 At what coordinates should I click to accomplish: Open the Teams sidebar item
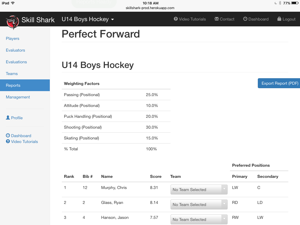tap(12, 74)
